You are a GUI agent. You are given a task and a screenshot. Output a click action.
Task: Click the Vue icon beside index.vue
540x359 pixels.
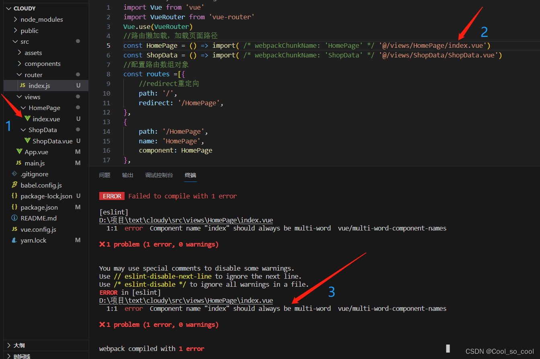[27, 119]
